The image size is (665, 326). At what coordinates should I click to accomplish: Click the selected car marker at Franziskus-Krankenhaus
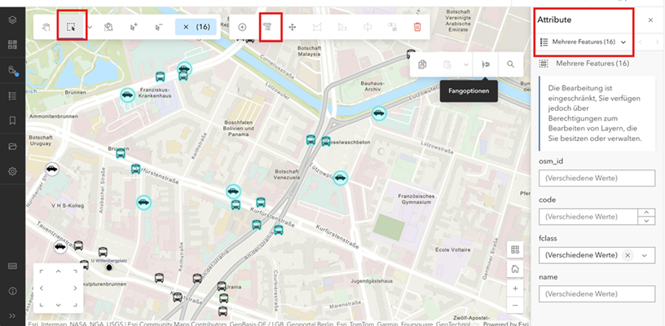click(x=128, y=95)
